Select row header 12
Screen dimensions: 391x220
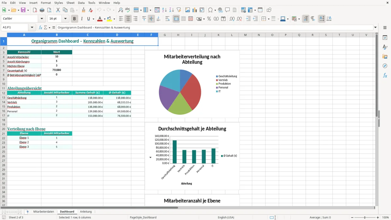click(x=4, y=93)
